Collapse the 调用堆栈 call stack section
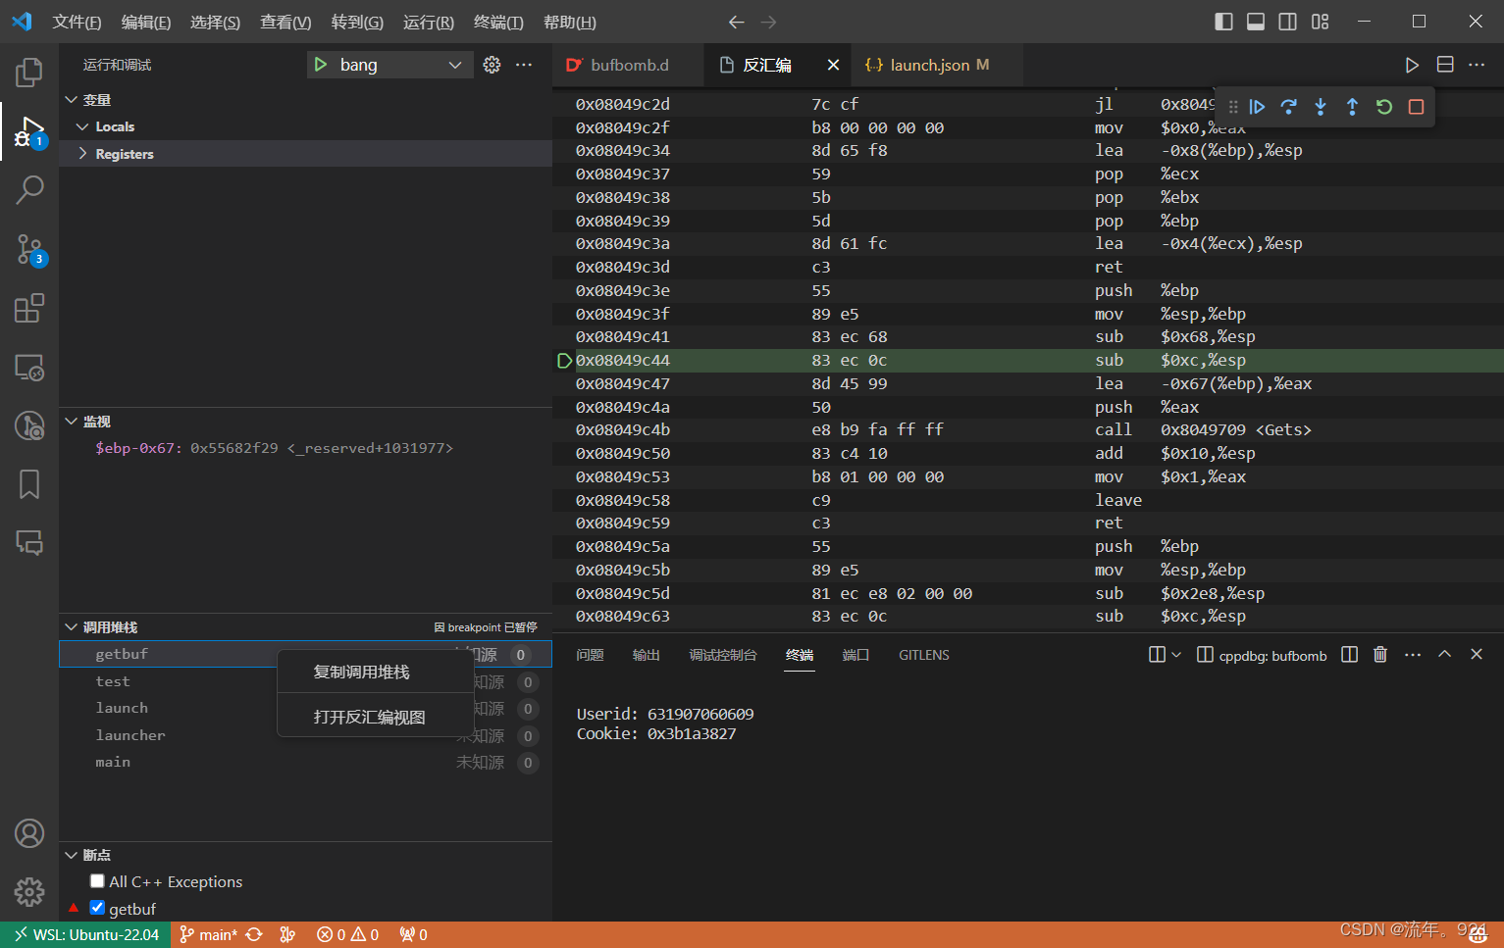Viewport: 1504px width, 948px height. pyautogui.click(x=71, y=627)
